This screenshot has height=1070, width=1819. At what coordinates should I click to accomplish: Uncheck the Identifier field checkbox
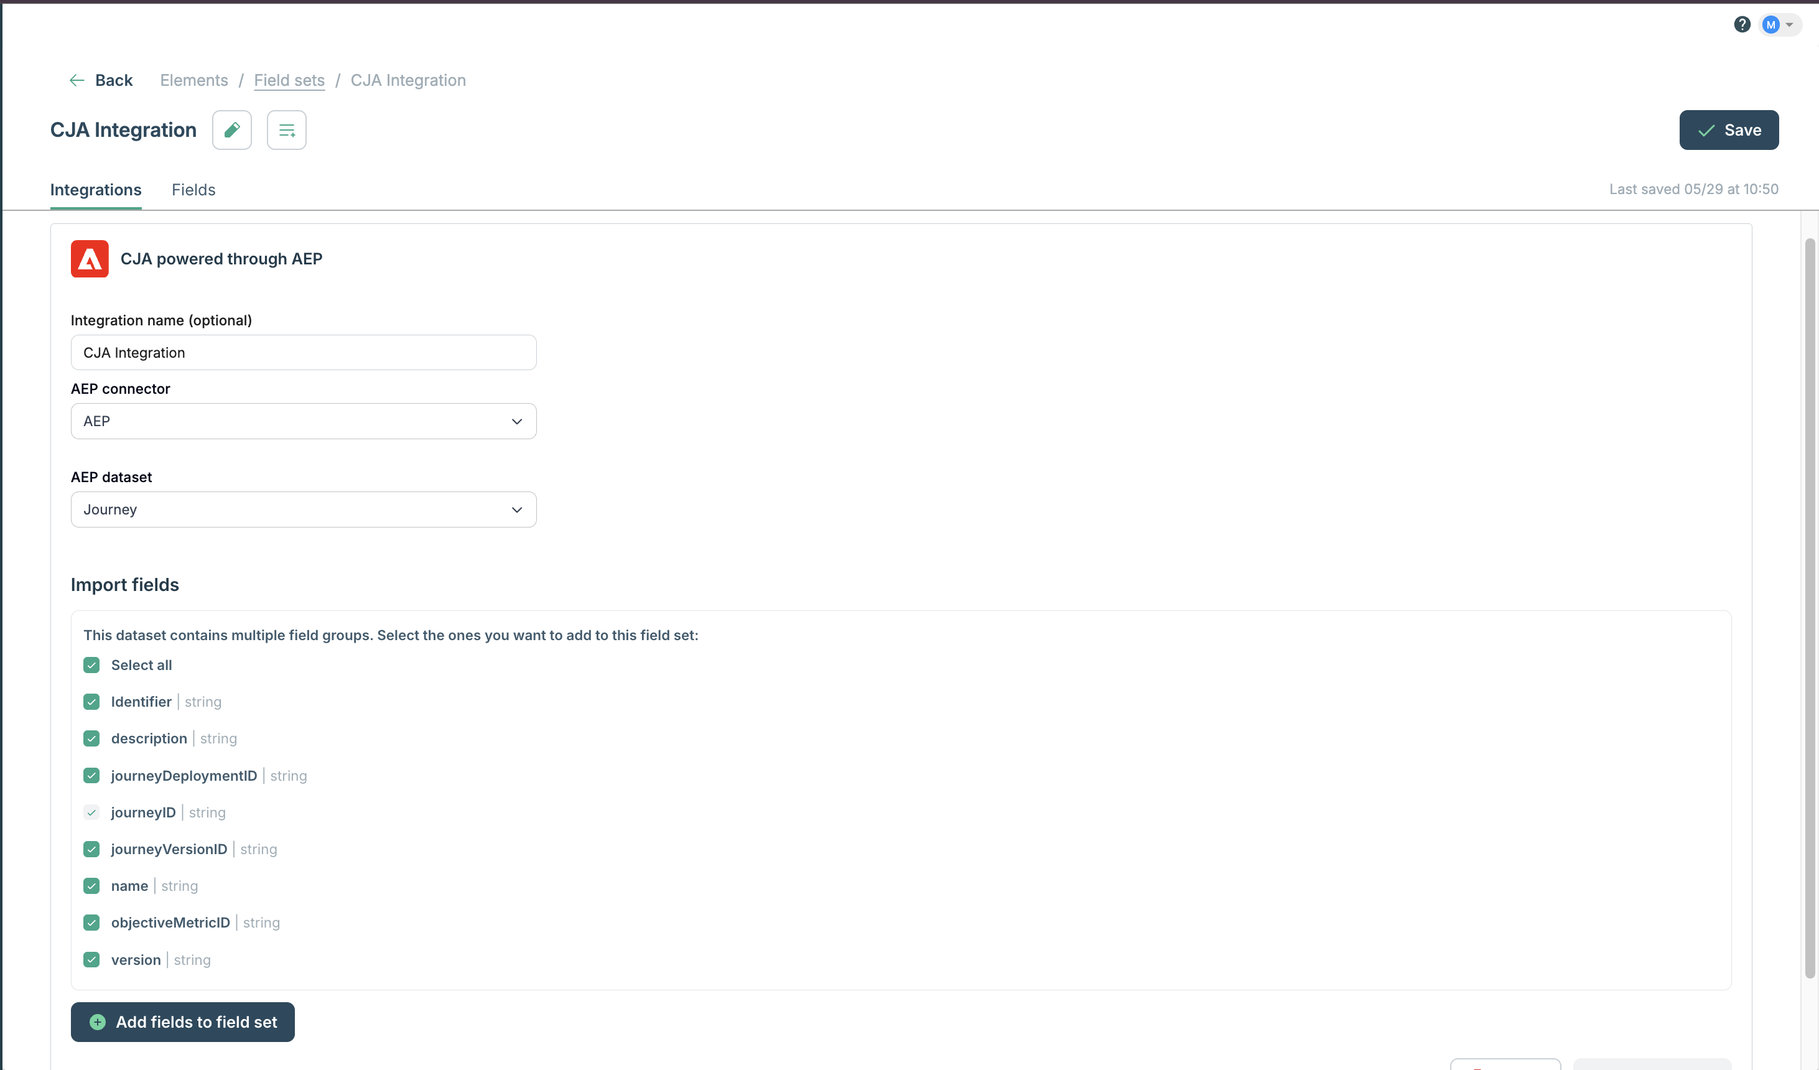tap(91, 702)
